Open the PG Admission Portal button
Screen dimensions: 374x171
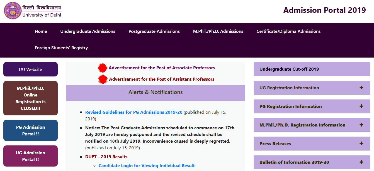(30, 130)
